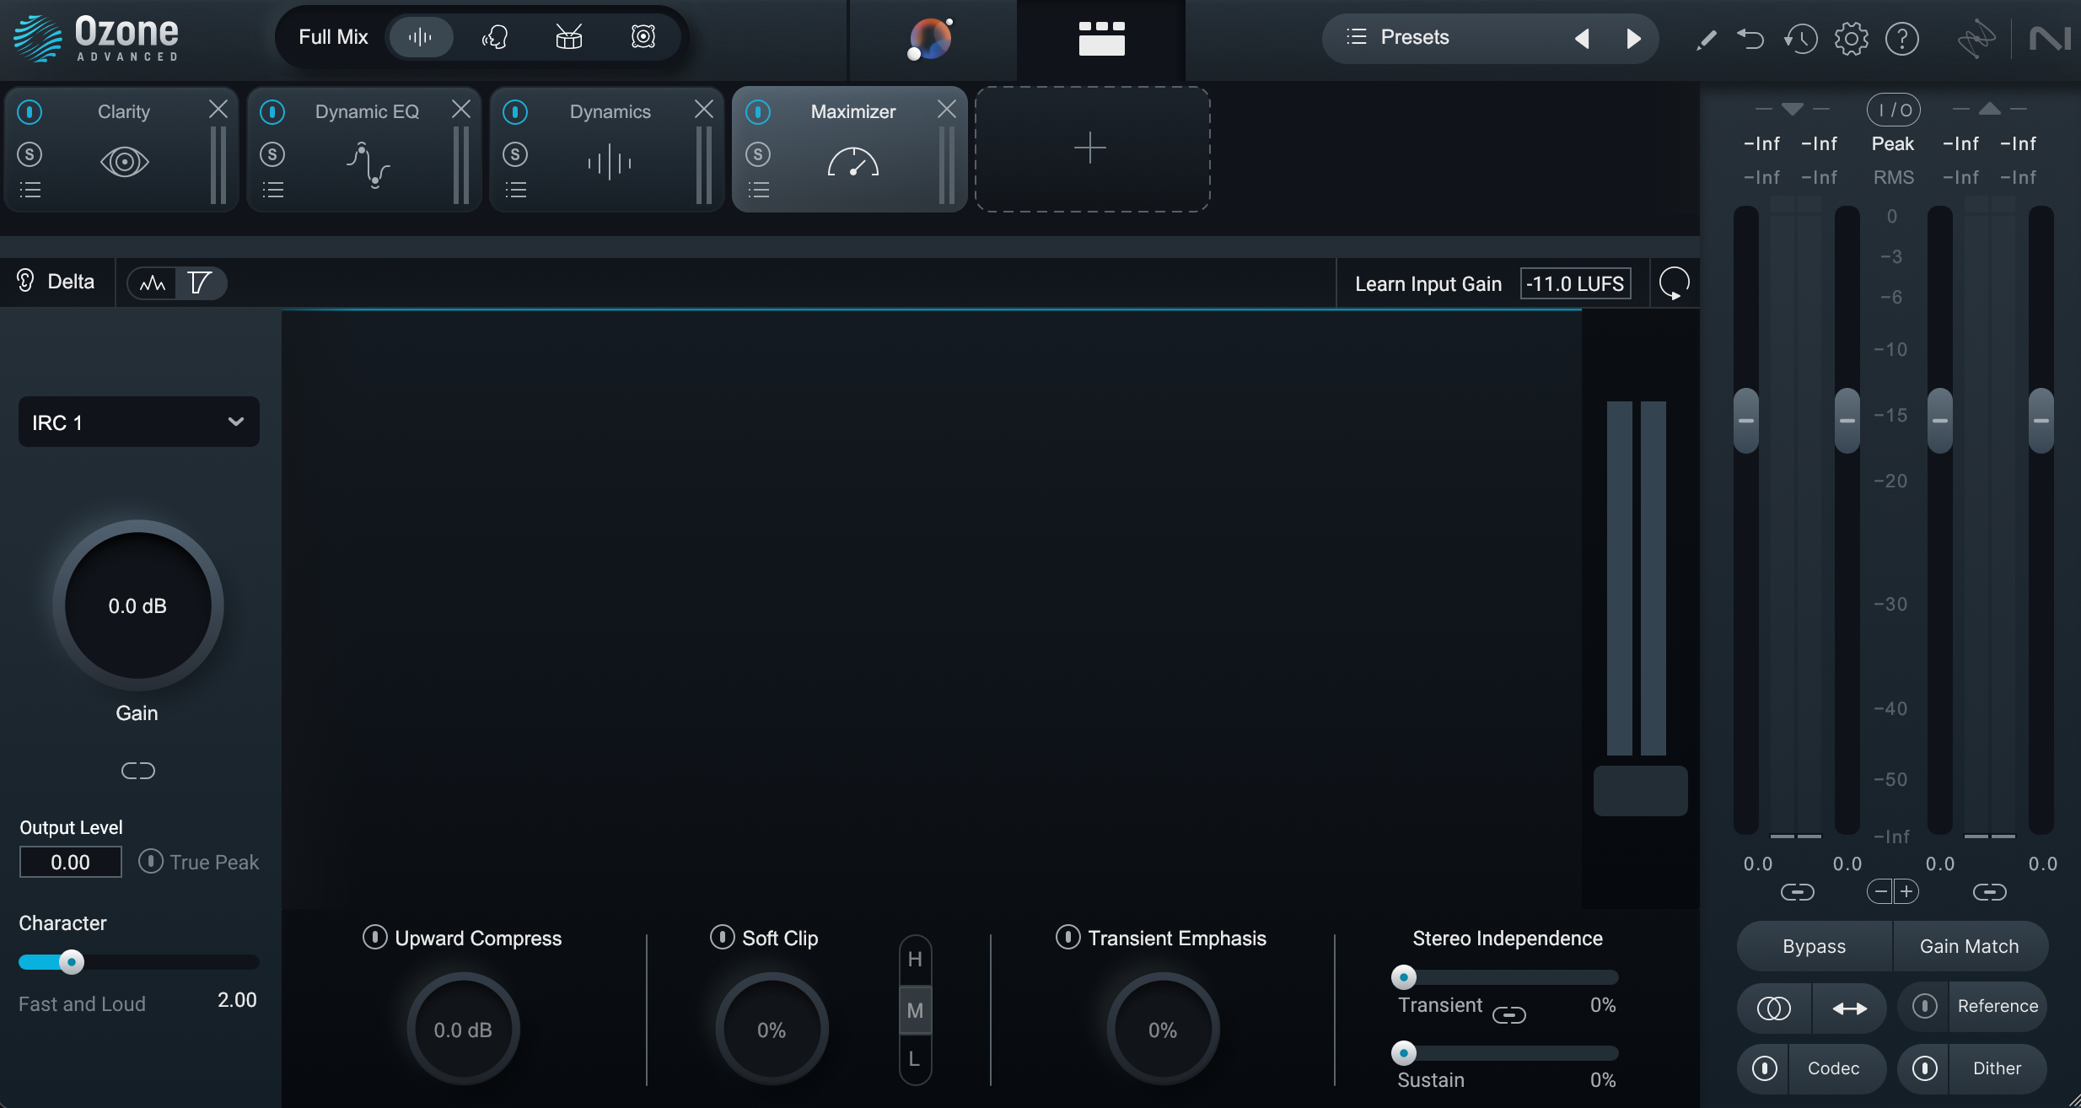This screenshot has height=1108, width=2081.
Task: Switch to waveform meter view icon
Action: (153, 283)
